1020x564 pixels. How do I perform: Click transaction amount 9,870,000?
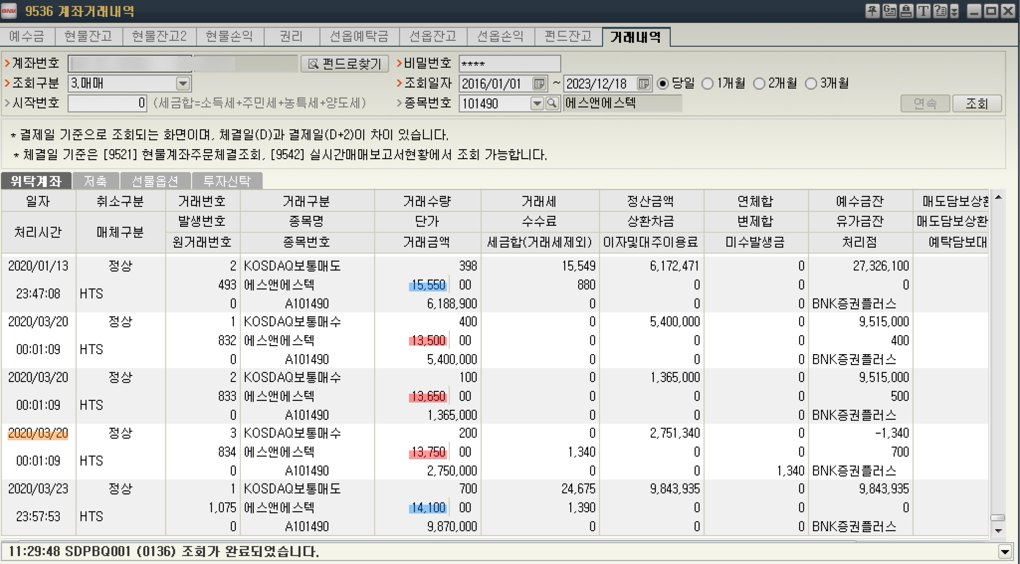[452, 527]
